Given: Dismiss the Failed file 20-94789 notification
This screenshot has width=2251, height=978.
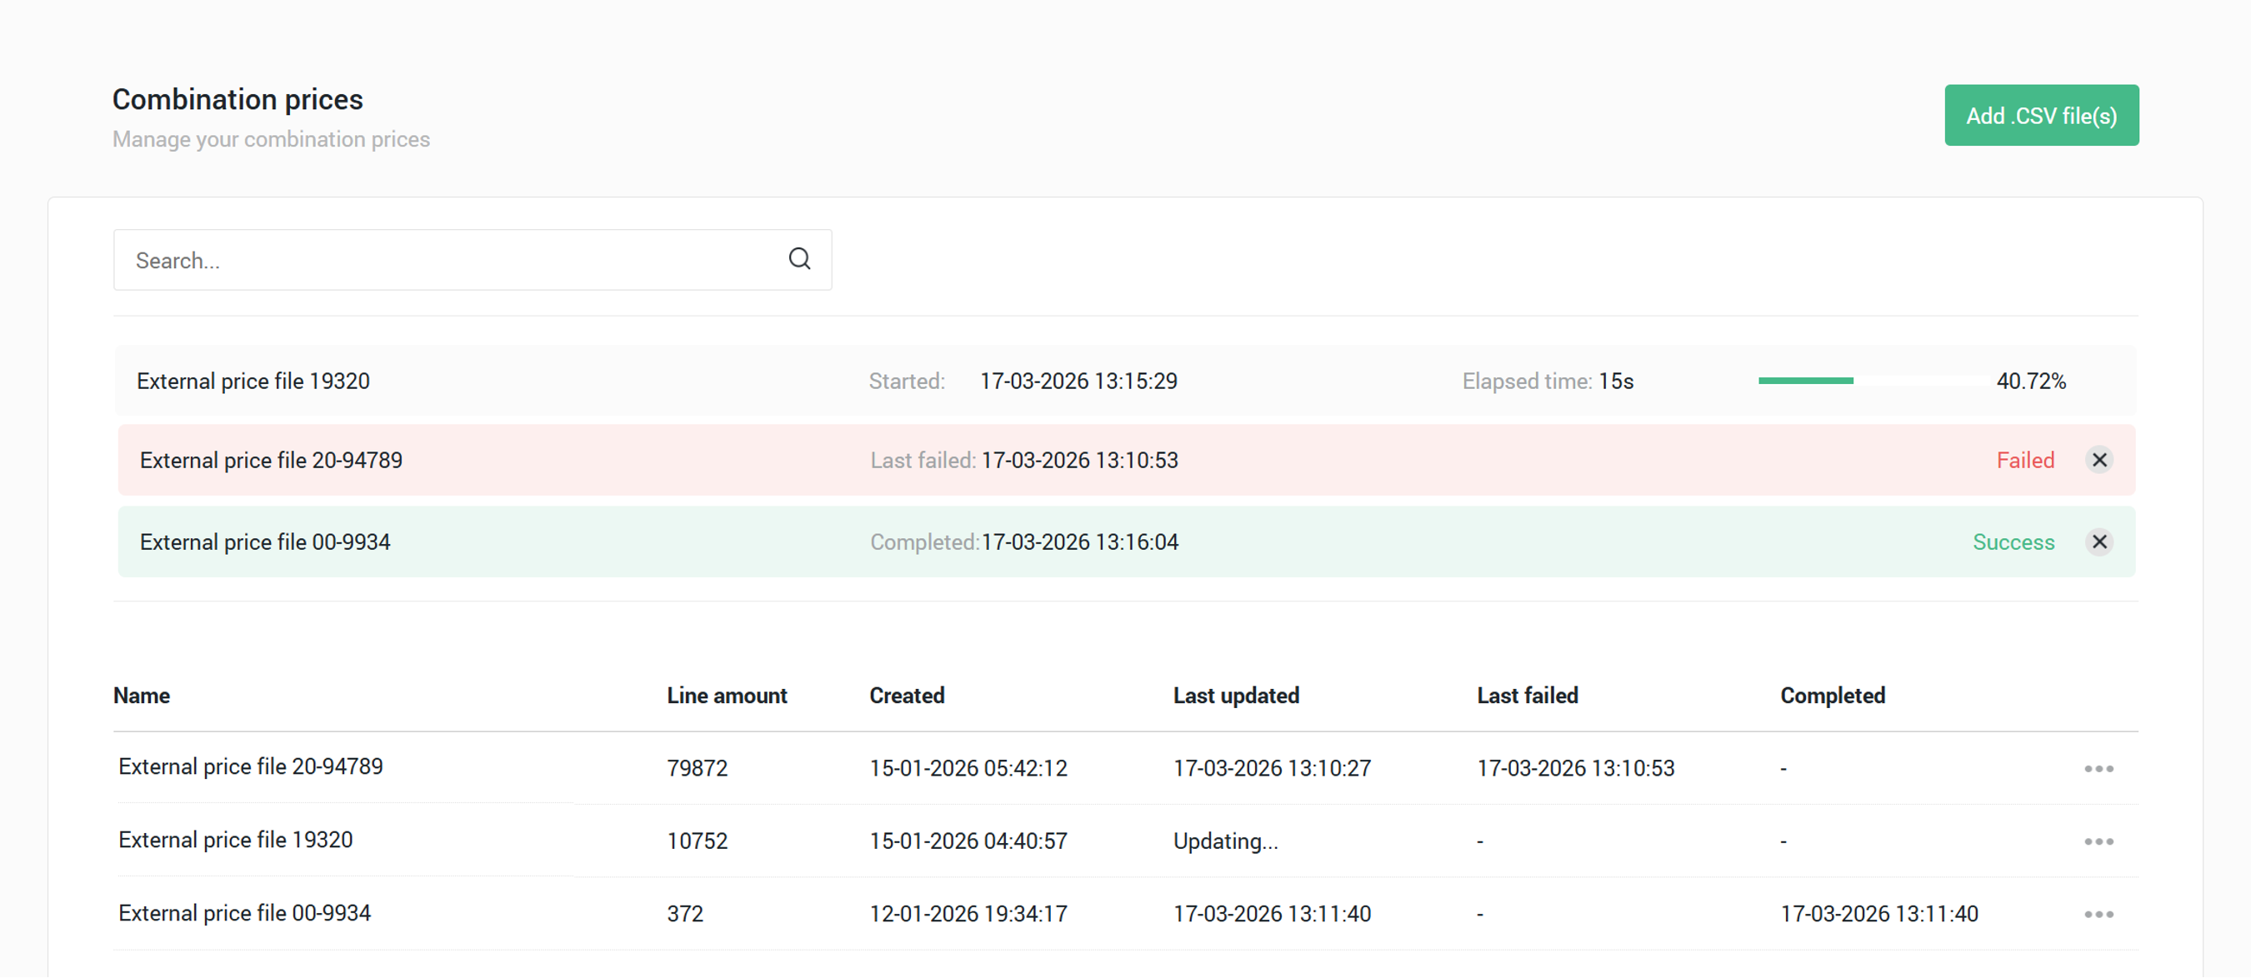Looking at the screenshot, I should pos(2099,460).
